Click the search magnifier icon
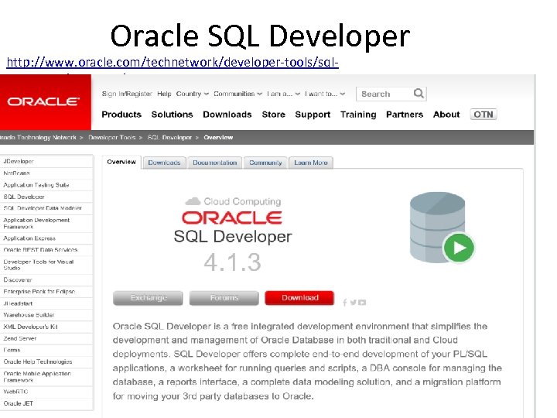The image size is (557, 418). (419, 94)
